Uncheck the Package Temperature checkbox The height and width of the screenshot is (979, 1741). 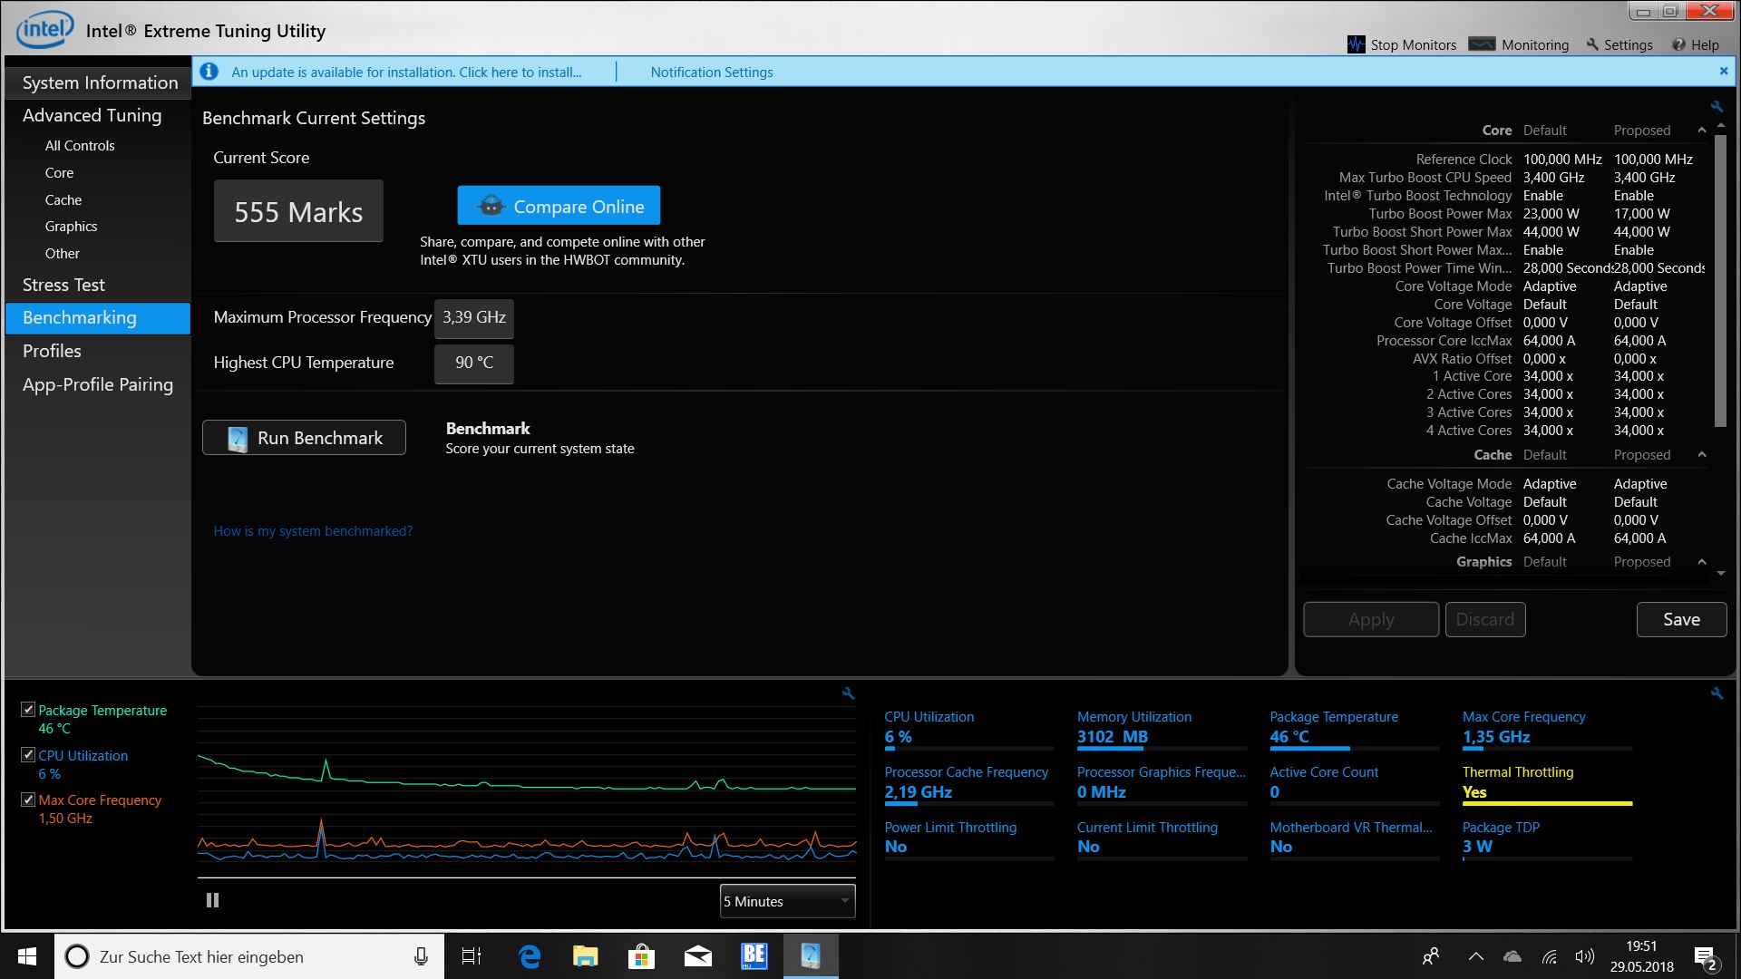[x=28, y=710]
